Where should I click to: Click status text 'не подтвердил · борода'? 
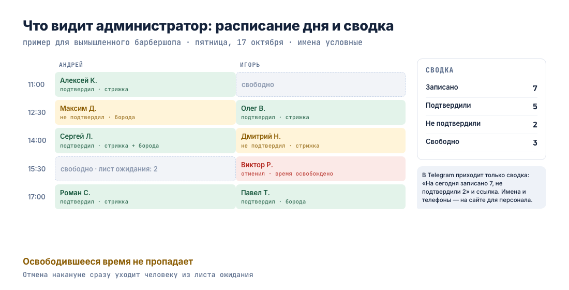pos(97,118)
